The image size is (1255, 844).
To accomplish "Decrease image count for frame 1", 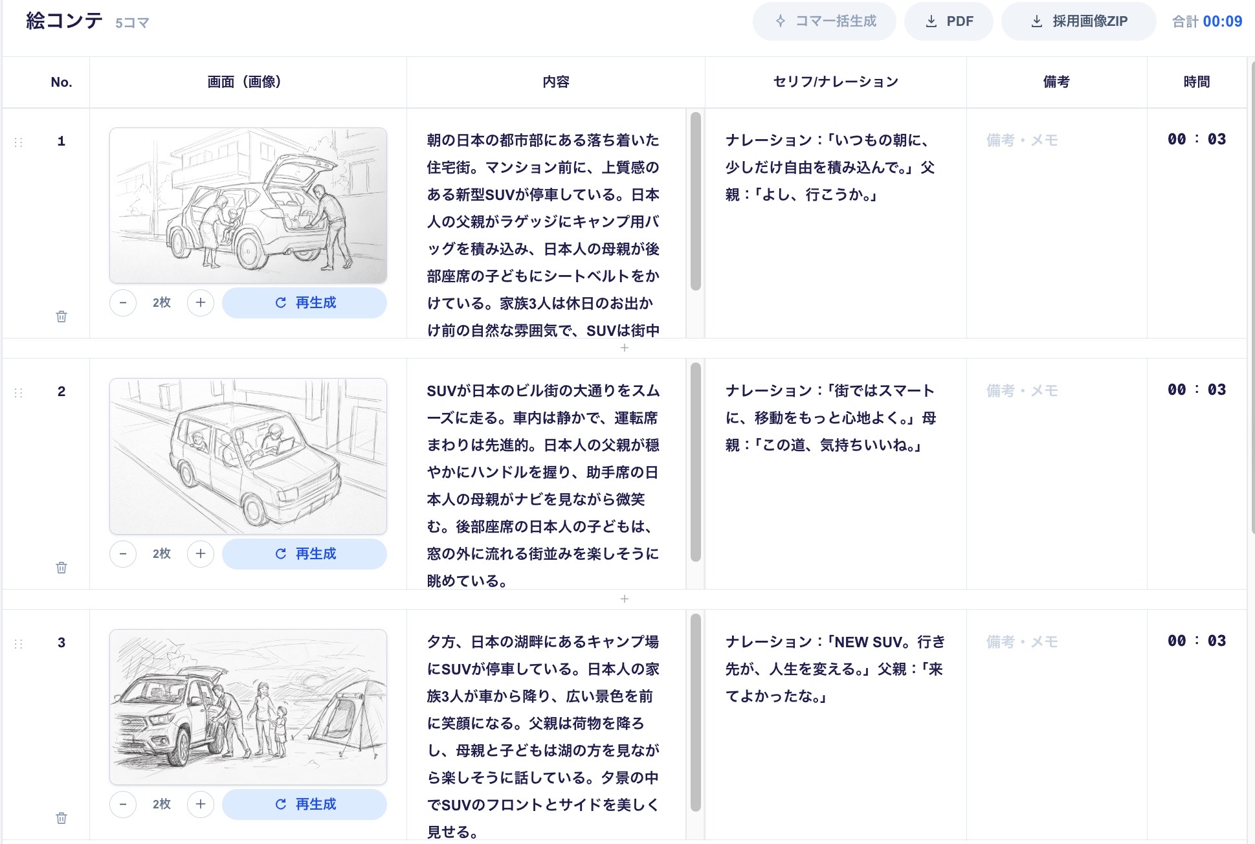I will tap(123, 303).
